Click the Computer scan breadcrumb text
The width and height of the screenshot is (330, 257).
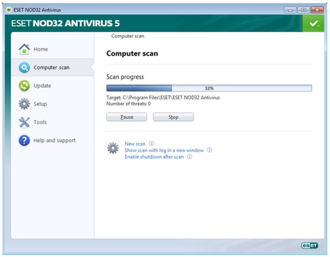128,36
